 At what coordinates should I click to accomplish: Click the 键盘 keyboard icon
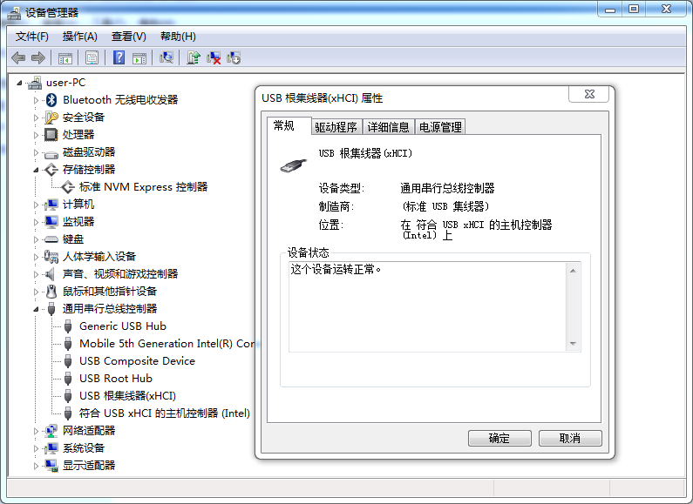(51, 239)
